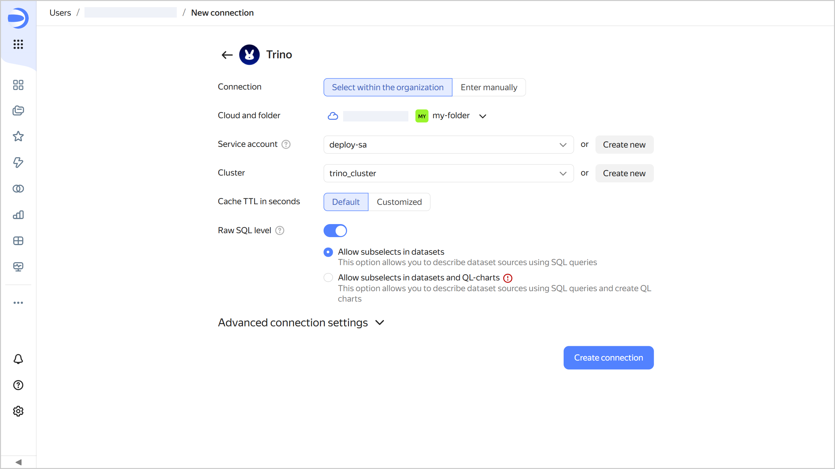Click the red warning icon next to QL-charts
This screenshot has width=835, height=469.
coord(508,278)
